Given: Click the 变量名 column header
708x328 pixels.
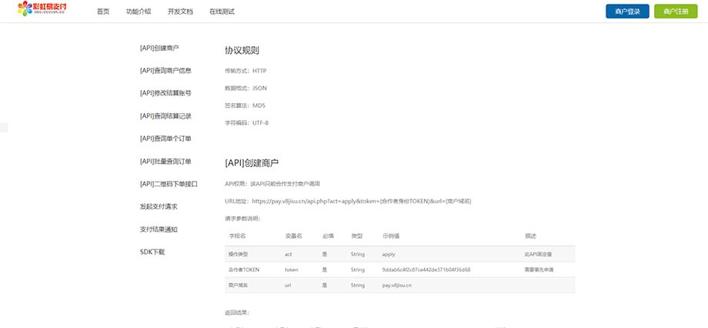Looking at the screenshot, I should pos(293,236).
